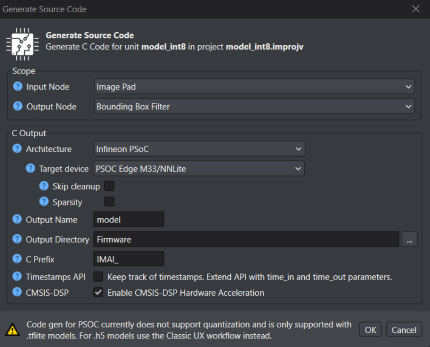Expand the Target device PSOC Edge dropdown
The height and width of the screenshot is (347, 430).
199,168
